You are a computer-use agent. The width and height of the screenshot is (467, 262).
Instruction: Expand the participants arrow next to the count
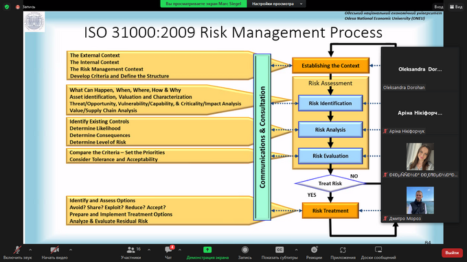click(149, 250)
